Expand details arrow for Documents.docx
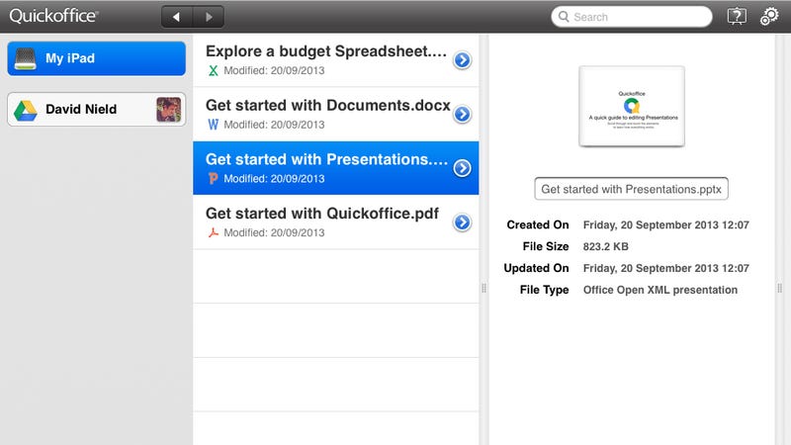Screen dimensions: 791x445 click(462, 114)
